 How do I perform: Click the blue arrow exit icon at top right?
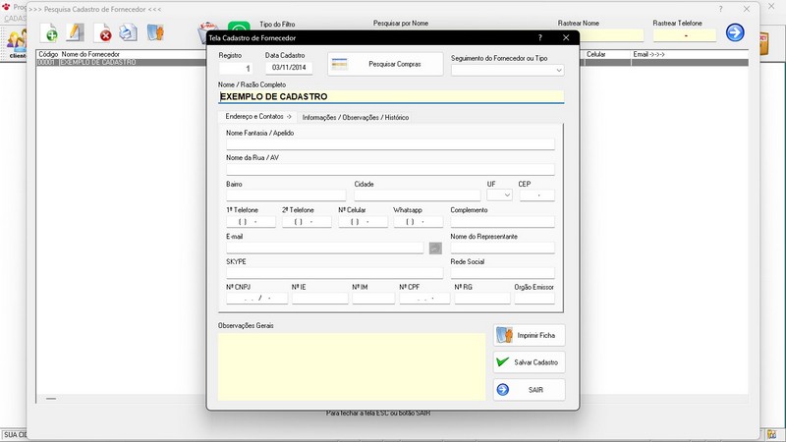[735, 32]
